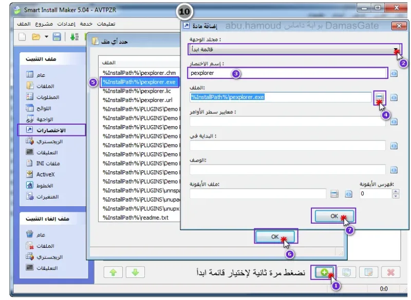Click new blank project toolbar icon

[22, 37]
